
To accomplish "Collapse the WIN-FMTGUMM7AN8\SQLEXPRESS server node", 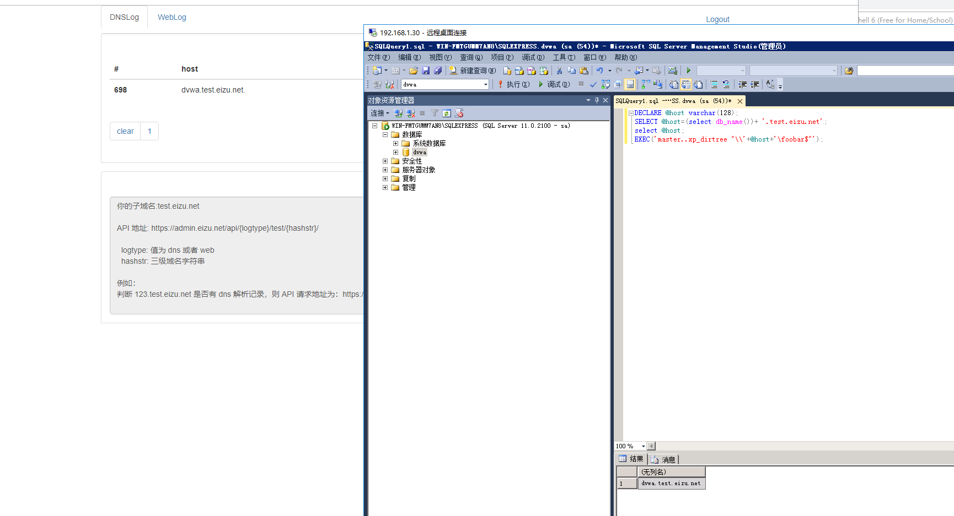I will [x=374, y=126].
